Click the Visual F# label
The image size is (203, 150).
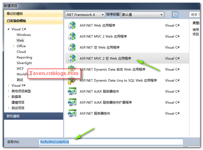point(19,85)
